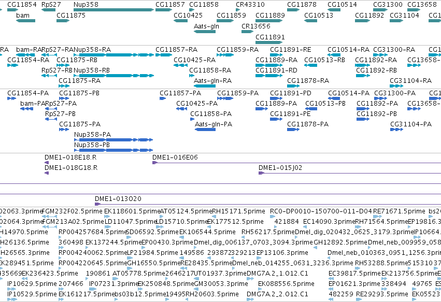
Task: Click the Nup358-RB transcript label
Action: click(91, 70)
